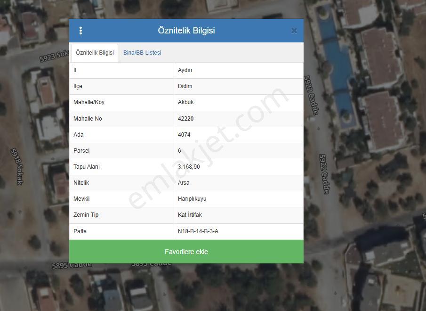Click the Mevkii value Harıplıkuyu

coord(192,199)
